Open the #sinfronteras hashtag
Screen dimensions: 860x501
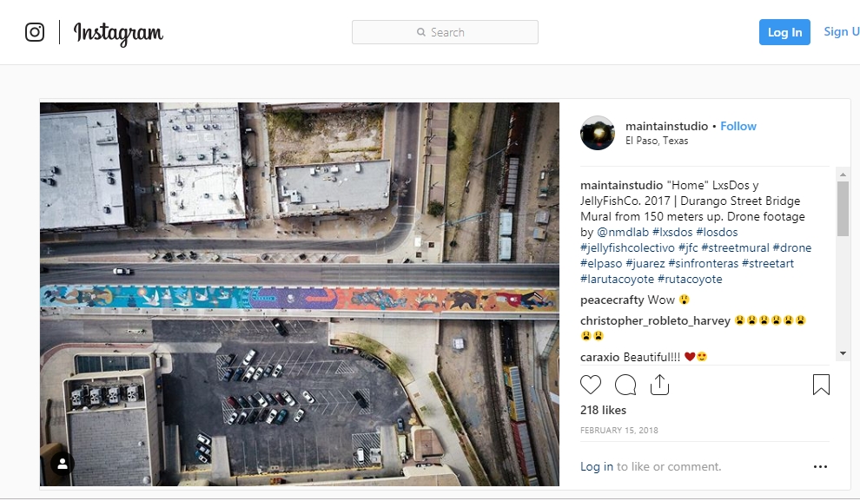(703, 264)
